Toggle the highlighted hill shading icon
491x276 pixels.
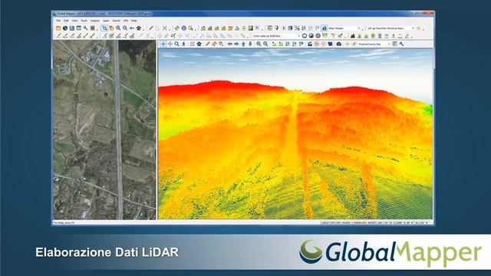(x=324, y=28)
